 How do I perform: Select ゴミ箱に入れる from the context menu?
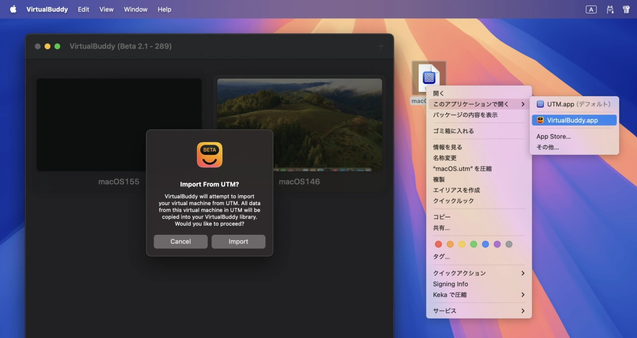point(453,131)
